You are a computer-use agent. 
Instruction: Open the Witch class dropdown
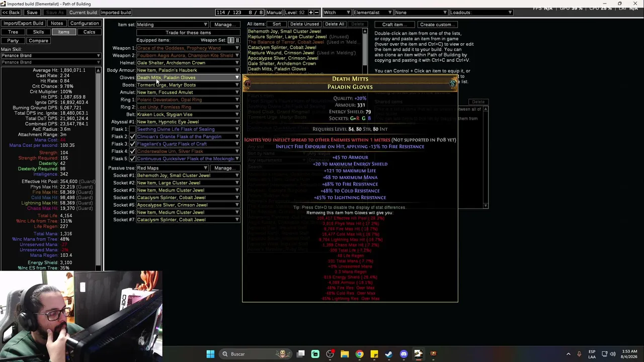(337, 13)
